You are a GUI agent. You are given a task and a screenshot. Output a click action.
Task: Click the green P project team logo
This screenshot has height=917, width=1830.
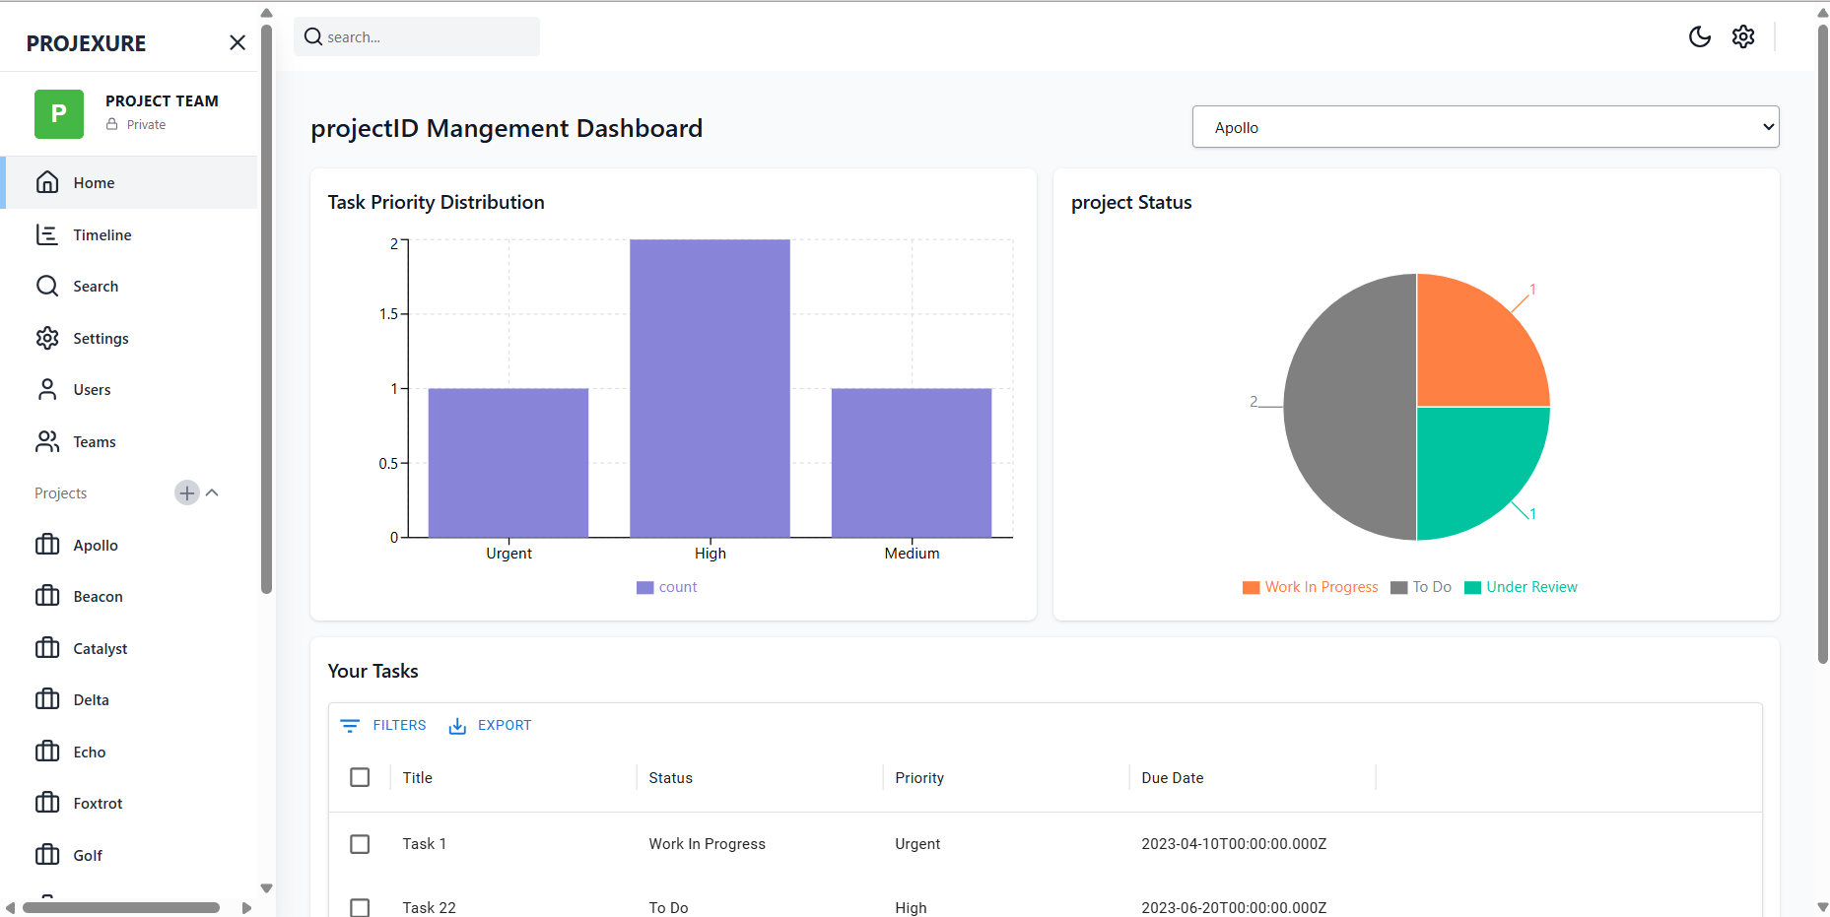59,113
